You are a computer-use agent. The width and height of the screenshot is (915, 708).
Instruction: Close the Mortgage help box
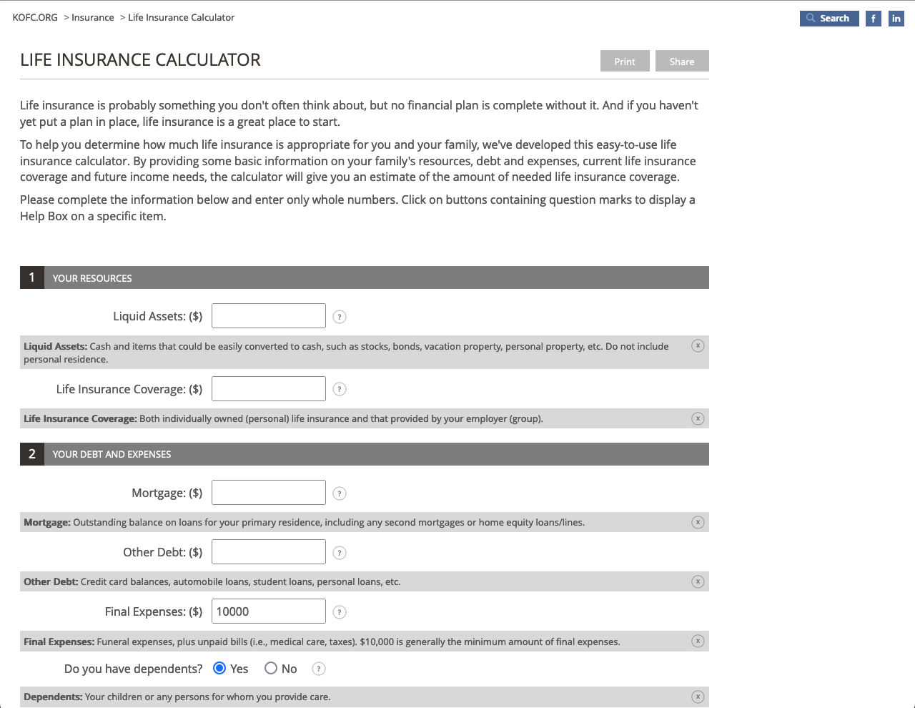click(x=698, y=522)
